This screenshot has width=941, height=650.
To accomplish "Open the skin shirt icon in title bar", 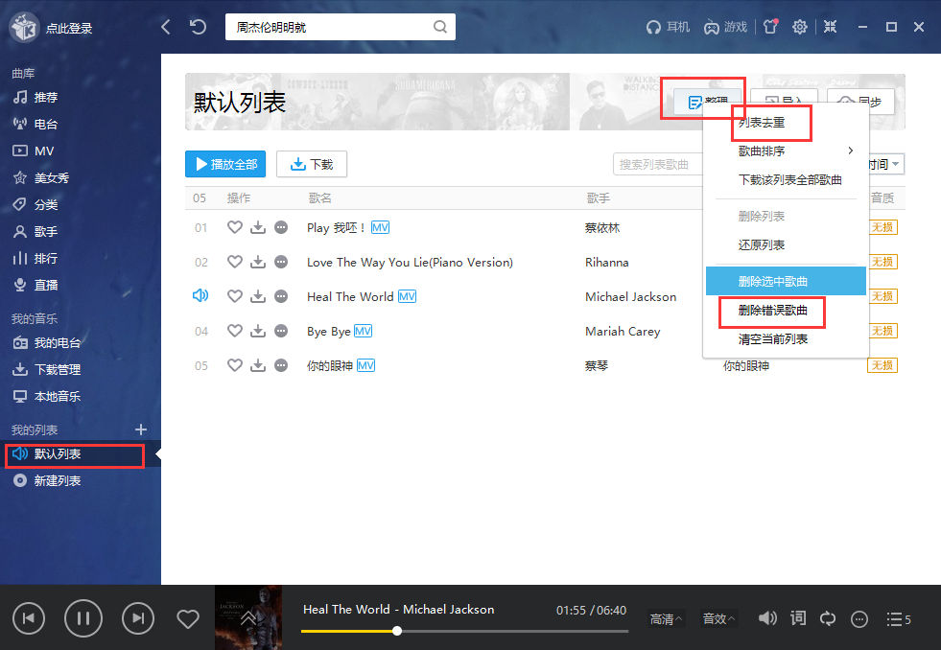I will click(770, 27).
